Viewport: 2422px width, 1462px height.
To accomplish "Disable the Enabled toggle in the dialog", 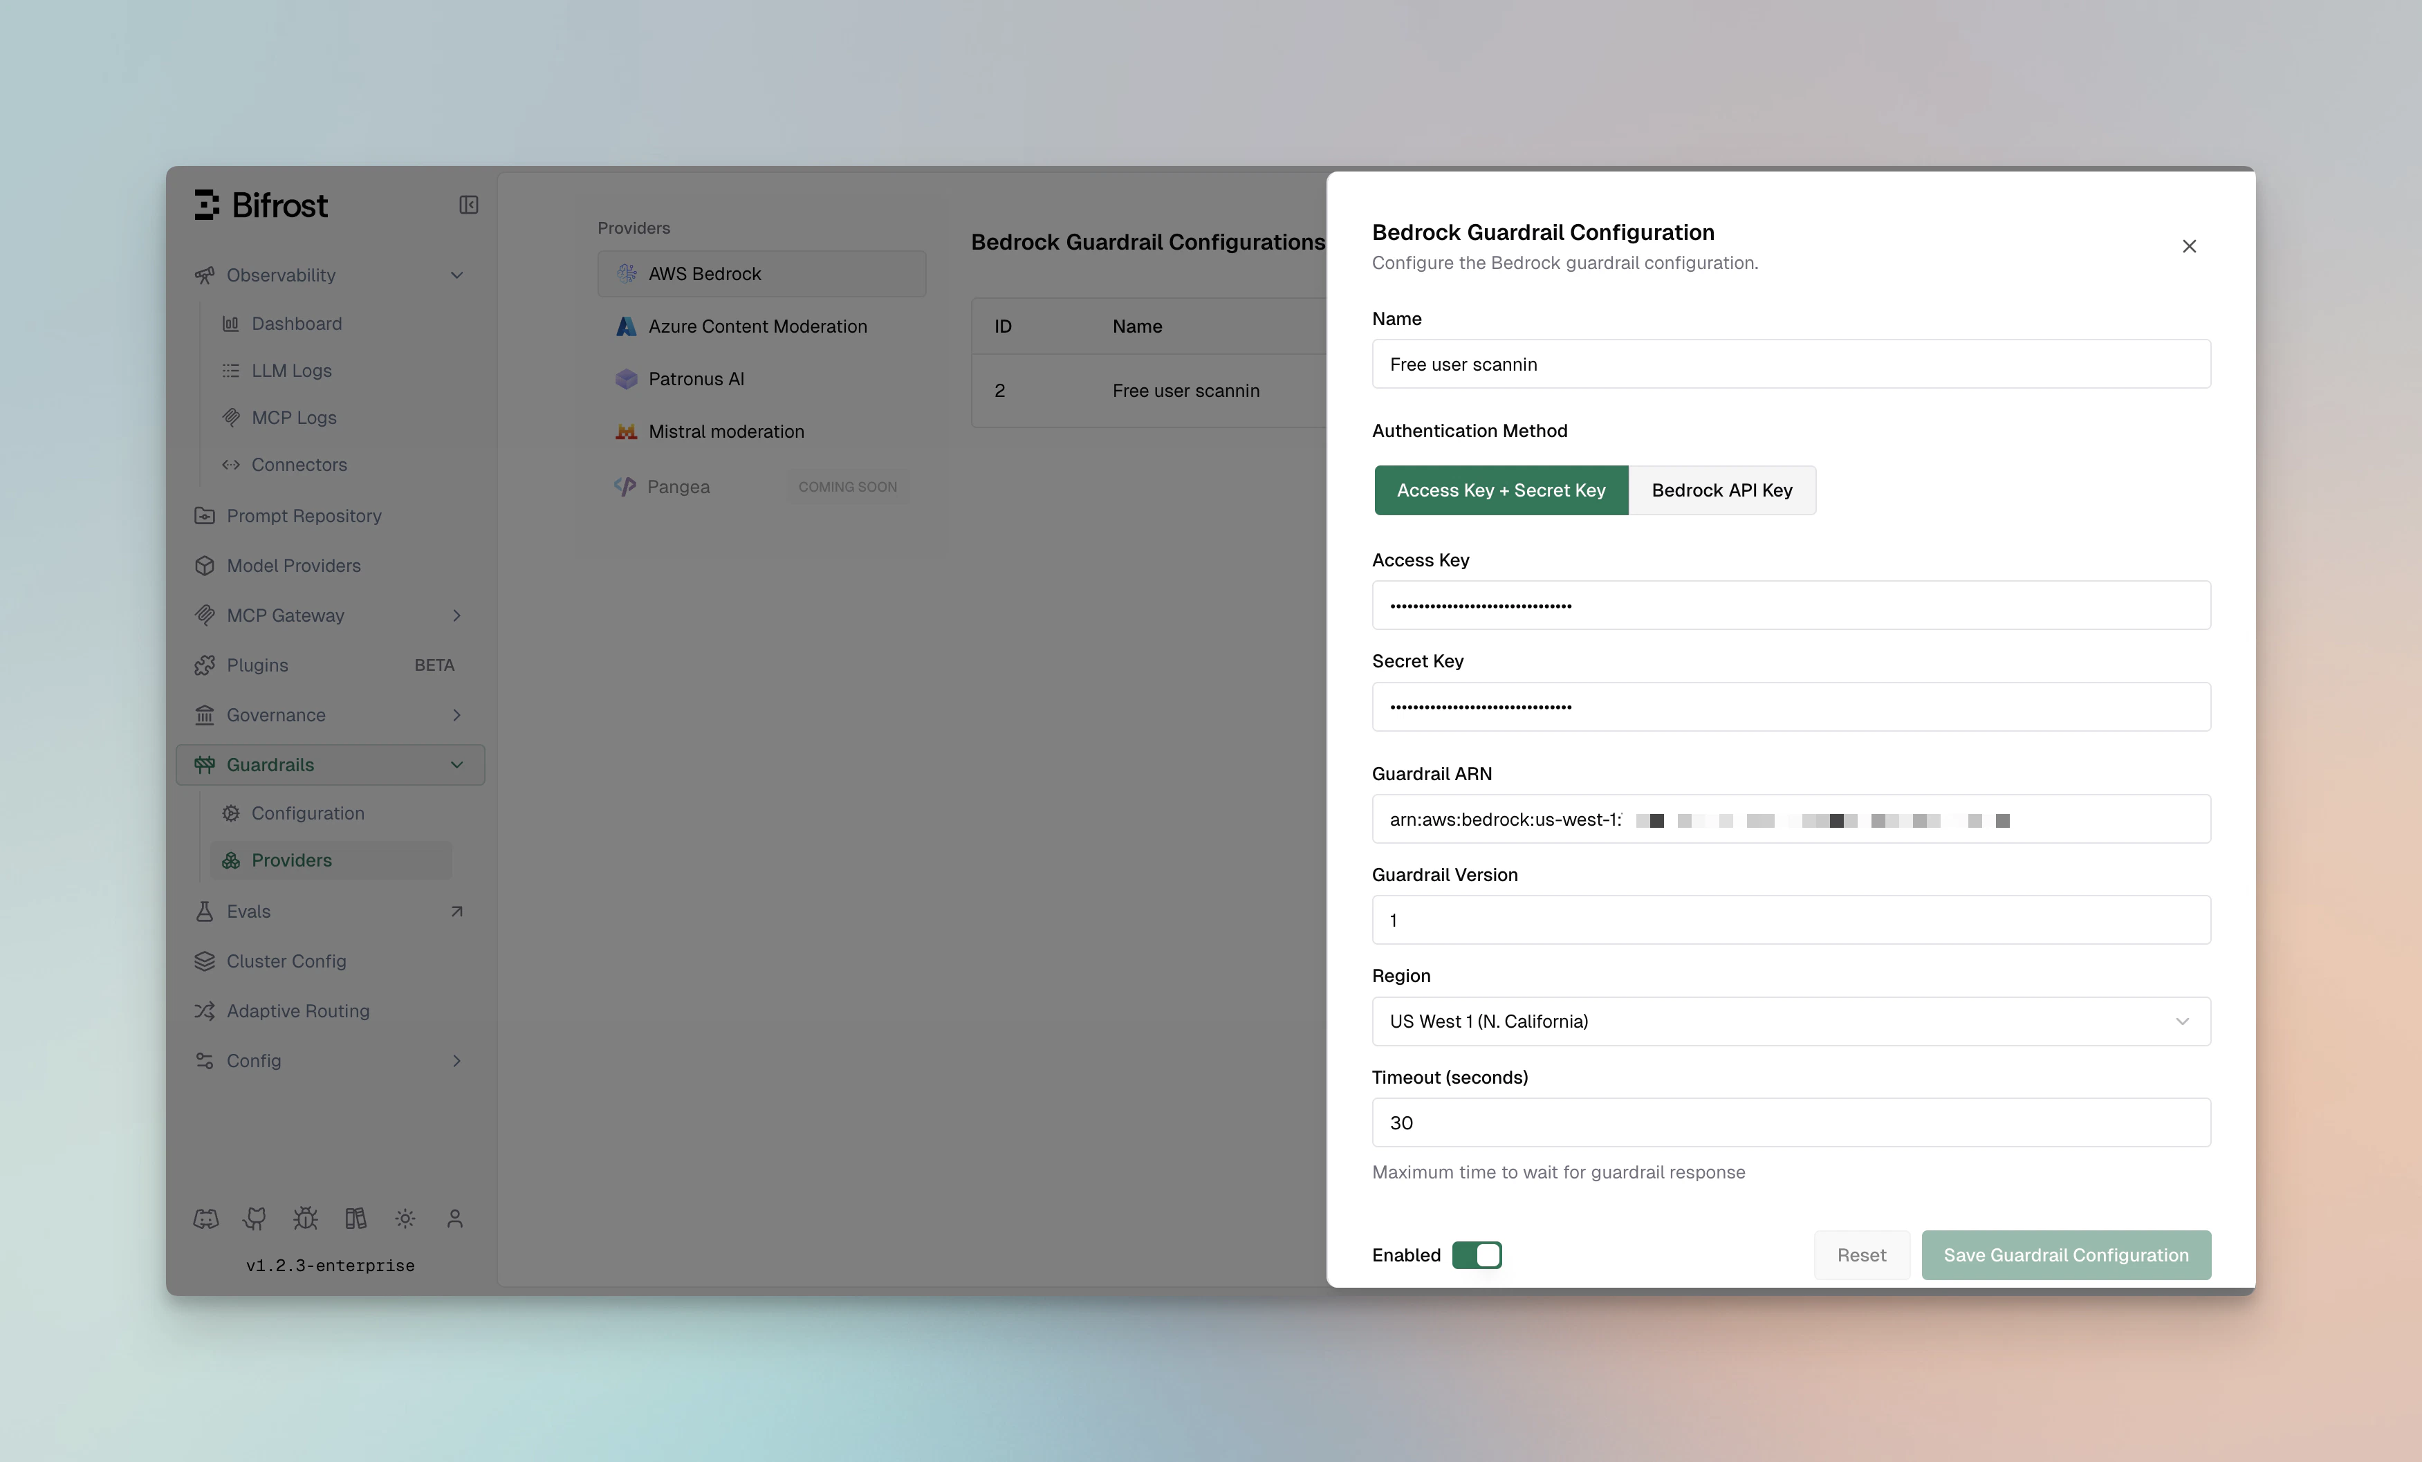I will 1477,1255.
